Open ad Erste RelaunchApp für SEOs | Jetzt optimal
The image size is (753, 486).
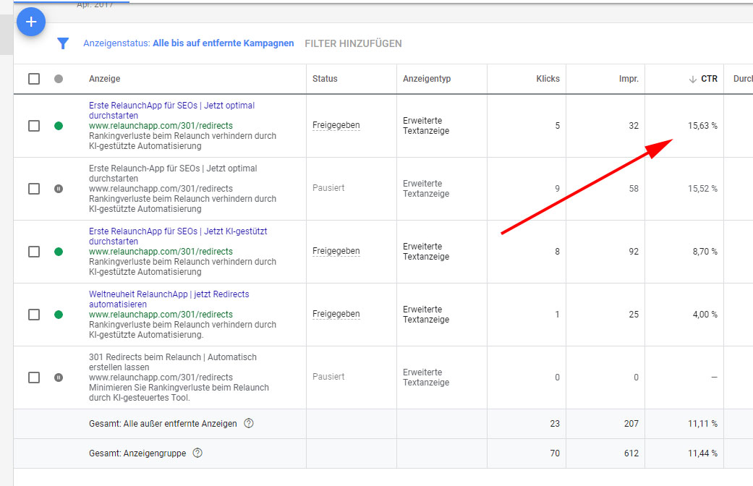tap(171, 111)
